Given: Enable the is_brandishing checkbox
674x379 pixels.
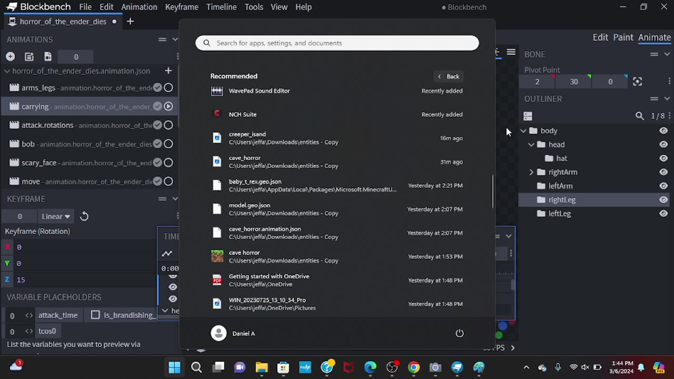Looking at the screenshot, I should (x=95, y=315).
